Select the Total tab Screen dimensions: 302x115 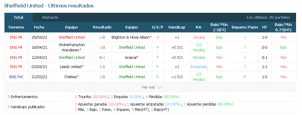(x=18, y=17)
